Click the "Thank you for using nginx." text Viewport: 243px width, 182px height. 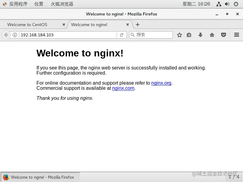[65, 98]
